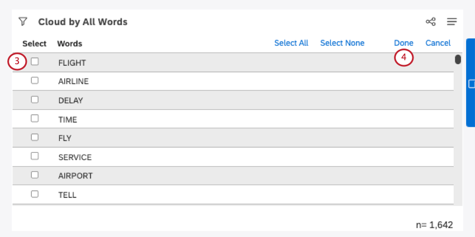This screenshot has height=237, width=475.
Task: Select the AIRPORT word checkbox
Action: point(35,175)
